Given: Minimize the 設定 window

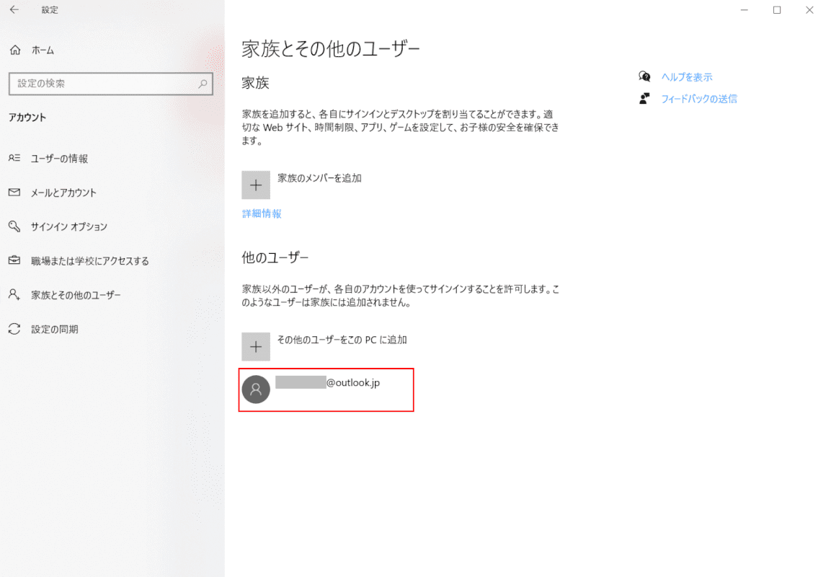Looking at the screenshot, I should pos(745,10).
